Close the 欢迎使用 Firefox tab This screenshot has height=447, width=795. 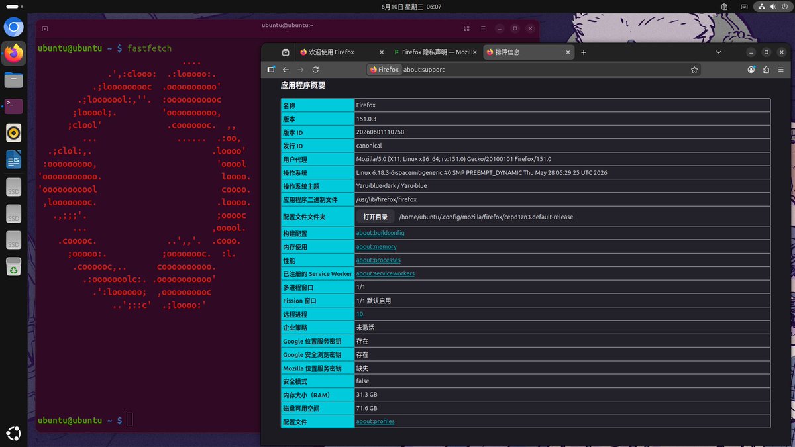pyautogui.click(x=382, y=52)
